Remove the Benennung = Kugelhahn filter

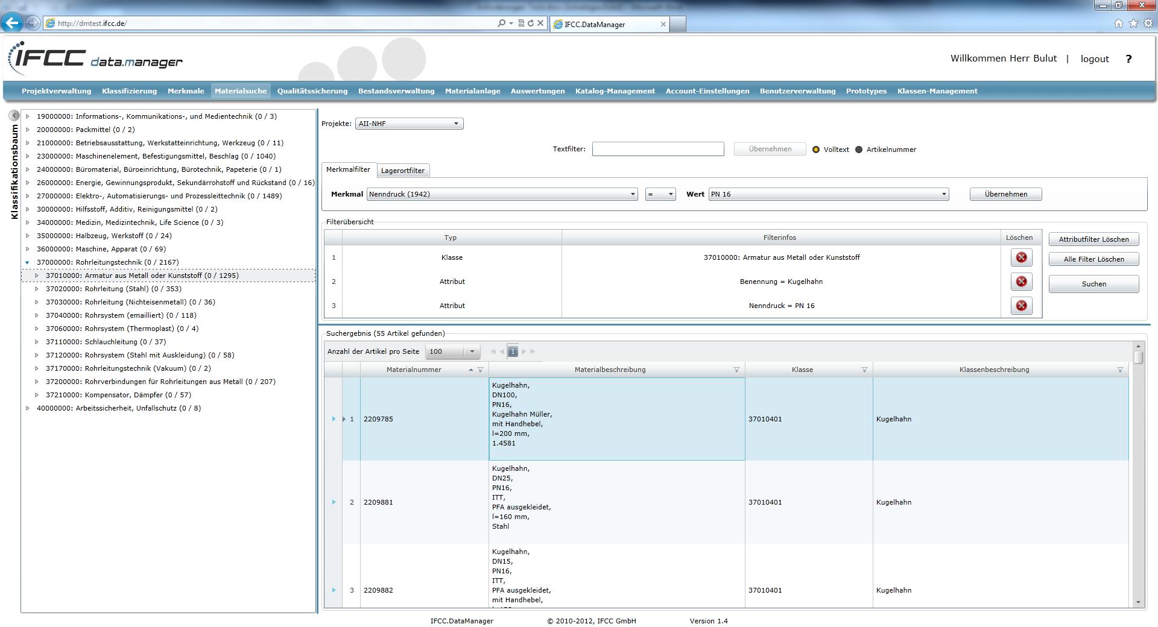click(x=1021, y=282)
